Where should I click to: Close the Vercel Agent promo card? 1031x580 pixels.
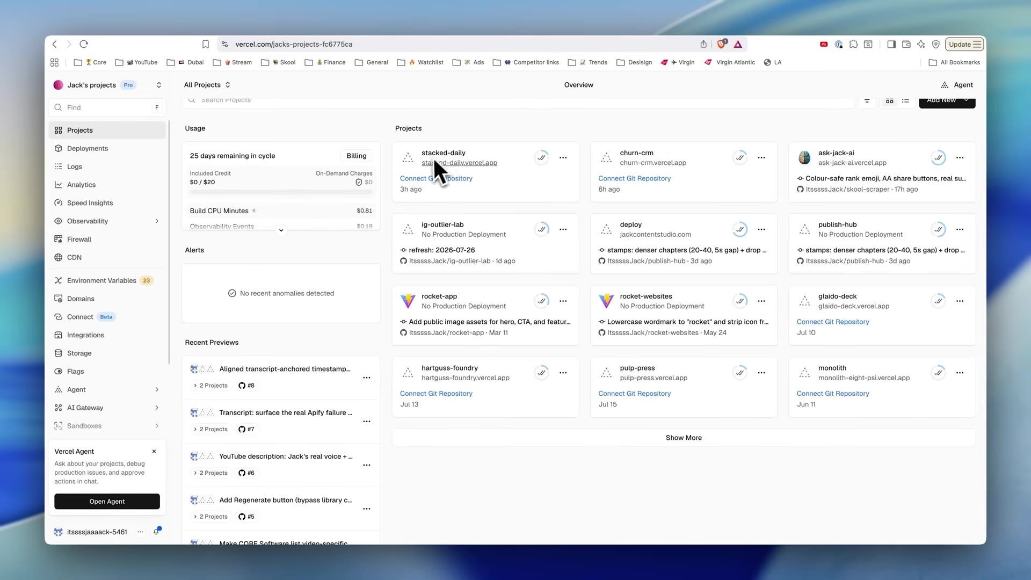(x=154, y=452)
